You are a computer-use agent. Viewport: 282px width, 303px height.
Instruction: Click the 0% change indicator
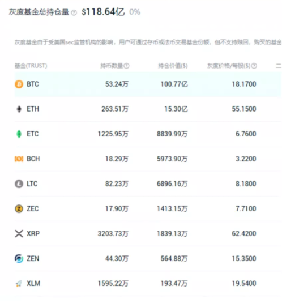(x=135, y=12)
